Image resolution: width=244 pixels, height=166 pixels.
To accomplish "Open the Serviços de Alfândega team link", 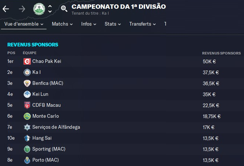I will tap(56, 127).
